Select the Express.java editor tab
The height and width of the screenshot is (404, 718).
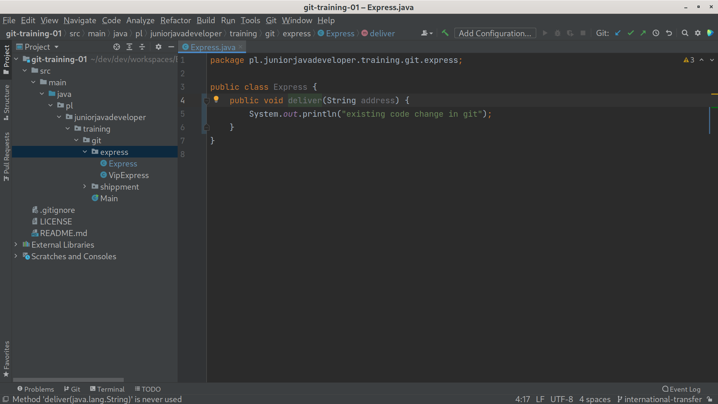(212, 47)
